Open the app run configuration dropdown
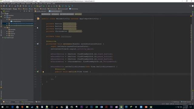This screenshot has width=194, height=109. [x=39, y=6]
